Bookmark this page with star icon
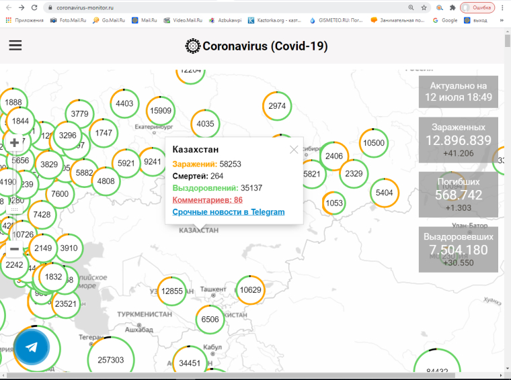The image size is (511, 380). point(424,7)
